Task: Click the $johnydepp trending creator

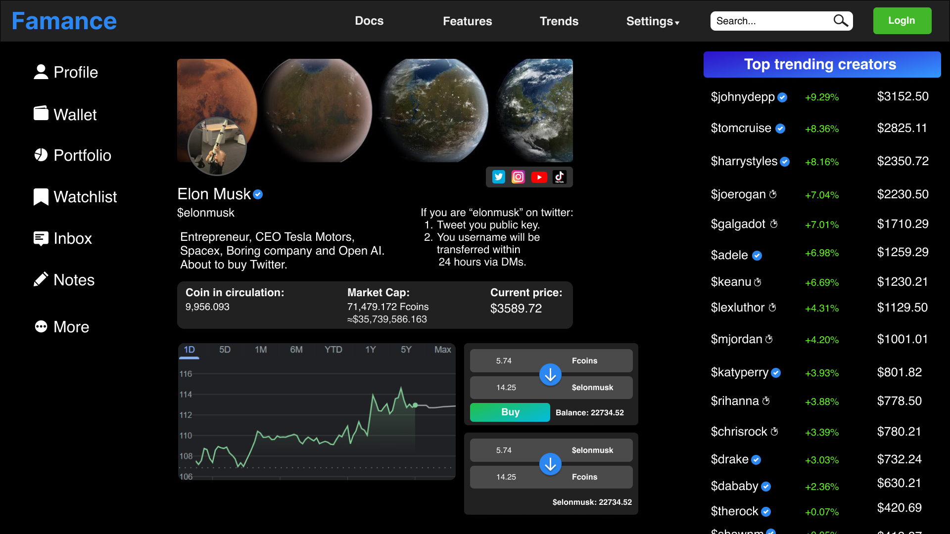Action: point(743,97)
